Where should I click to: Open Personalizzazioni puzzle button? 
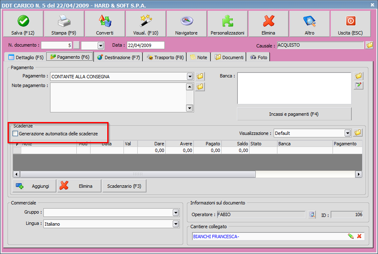pyautogui.click(x=227, y=24)
